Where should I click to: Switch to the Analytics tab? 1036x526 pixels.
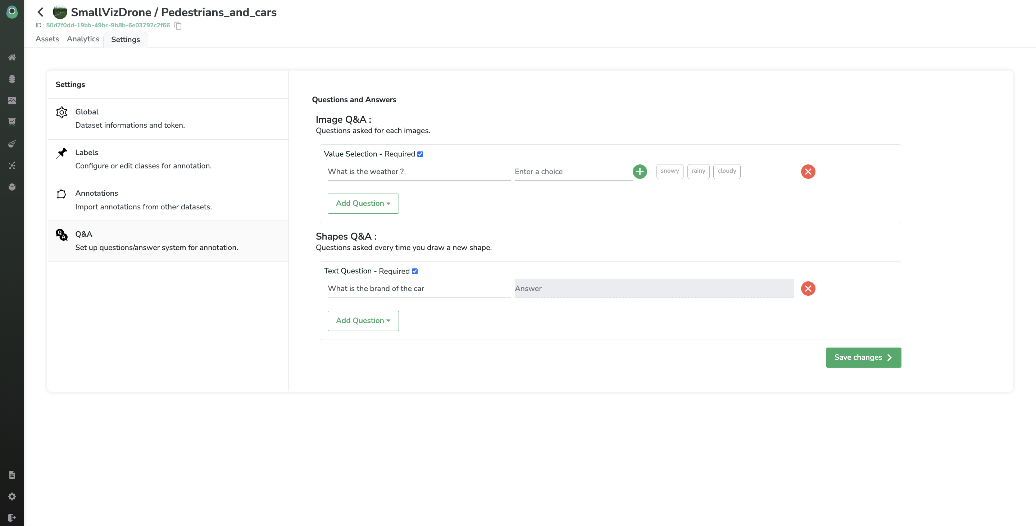(x=83, y=39)
